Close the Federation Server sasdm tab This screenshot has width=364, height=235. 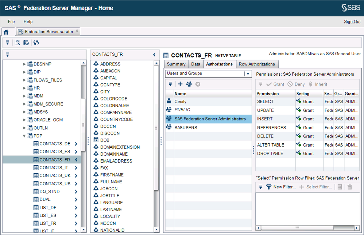coord(77,31)
